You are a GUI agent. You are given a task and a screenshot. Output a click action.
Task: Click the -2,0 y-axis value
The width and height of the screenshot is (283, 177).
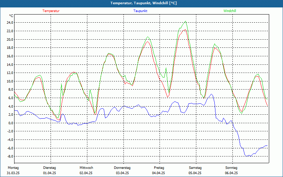click(10, 131)
